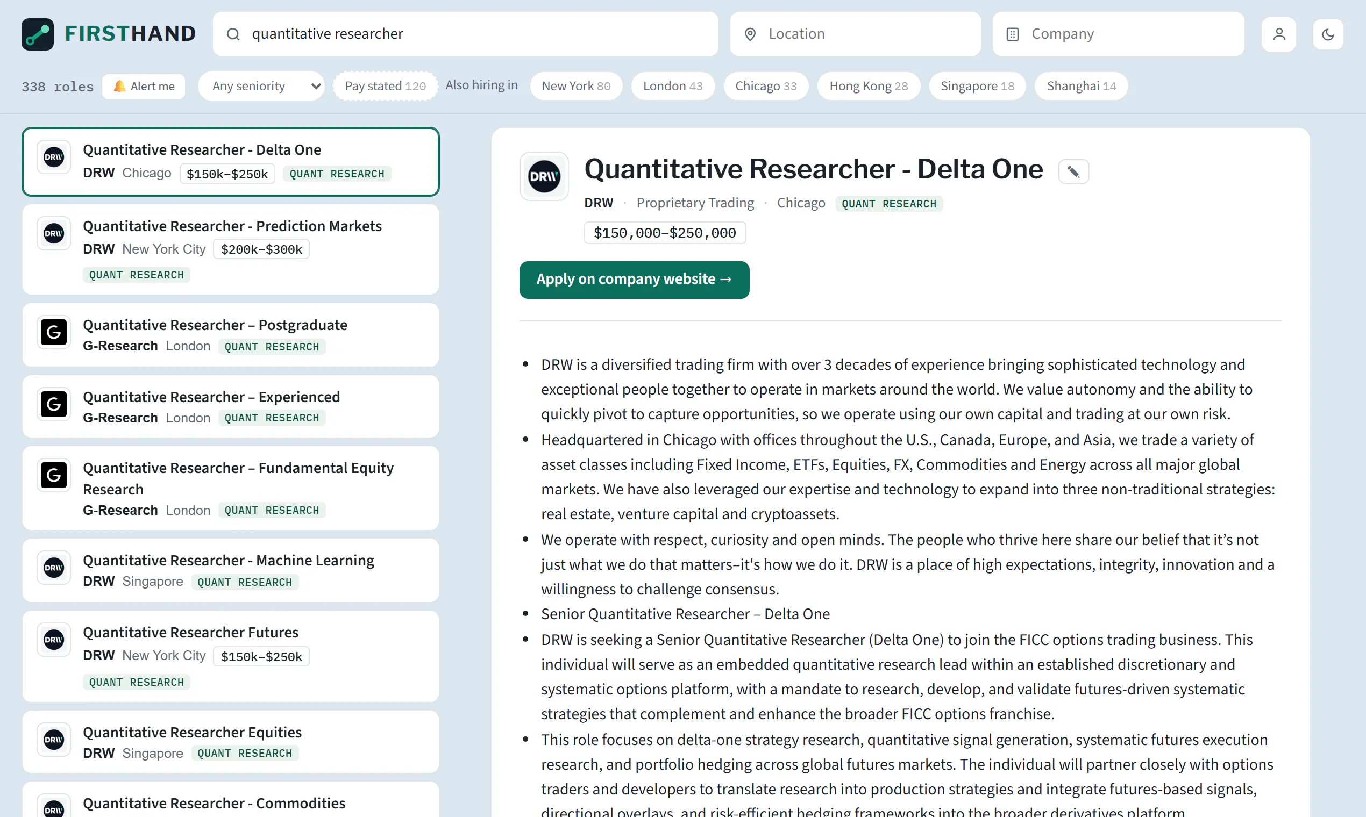Filter by Shanghai 14 chip

coord(1081,86)
